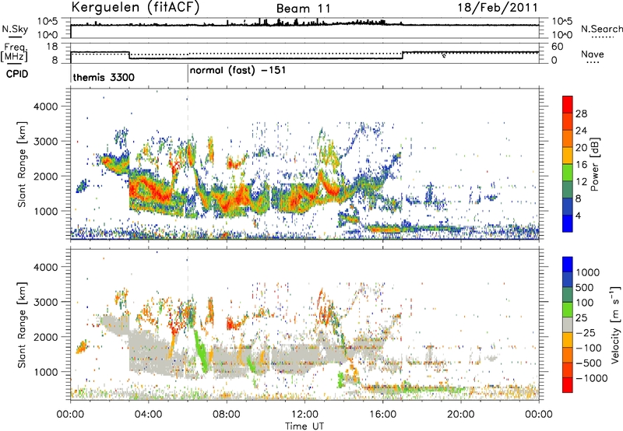Click the red high-power echo near 08:30 UT at 2300 km
623x431 pixels.
234,163
